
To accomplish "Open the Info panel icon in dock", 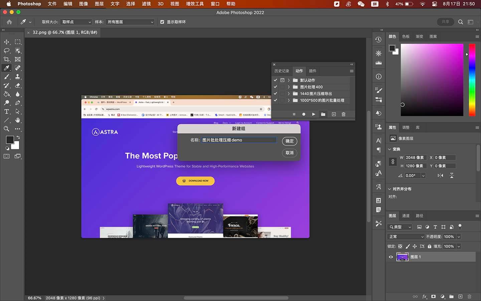I will pyautogui.click(x=378, y=77).
